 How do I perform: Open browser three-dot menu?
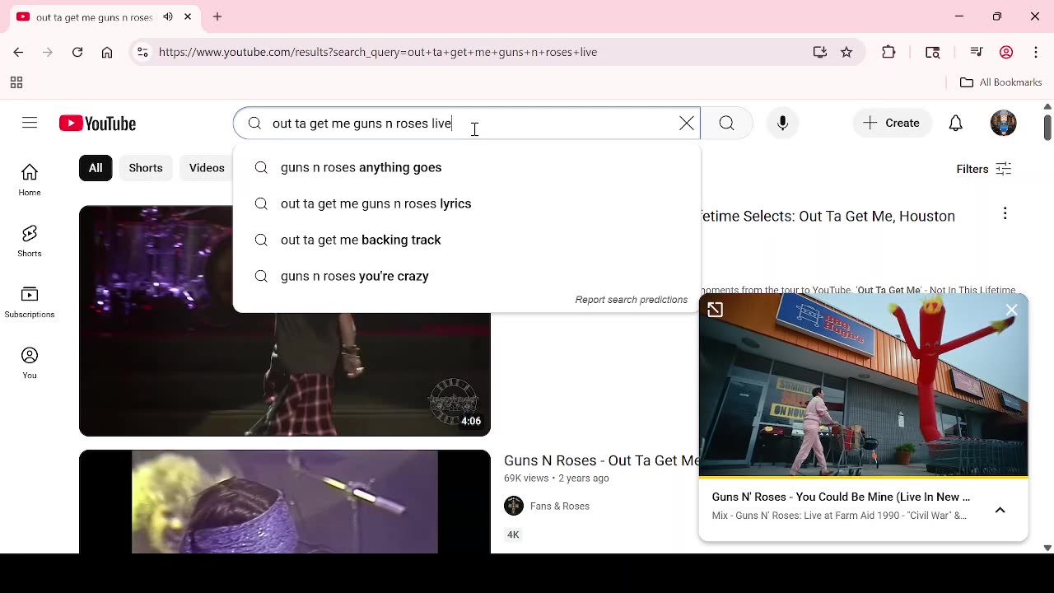click(1036, 52)
